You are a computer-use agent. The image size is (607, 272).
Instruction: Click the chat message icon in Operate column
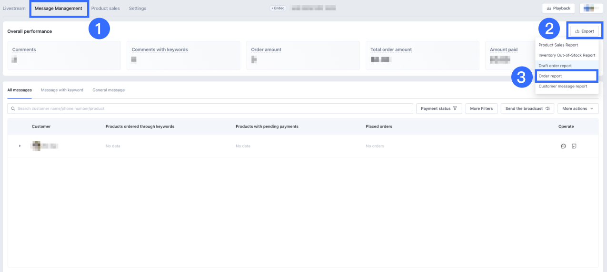pyautogui.click(x=563, y=146)
